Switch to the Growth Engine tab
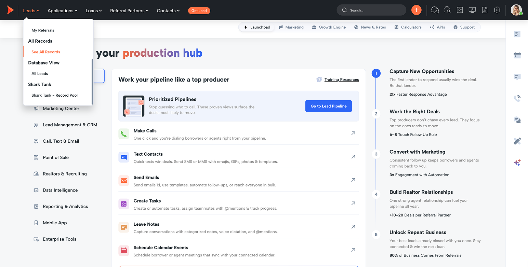 (x=329, y=27)
